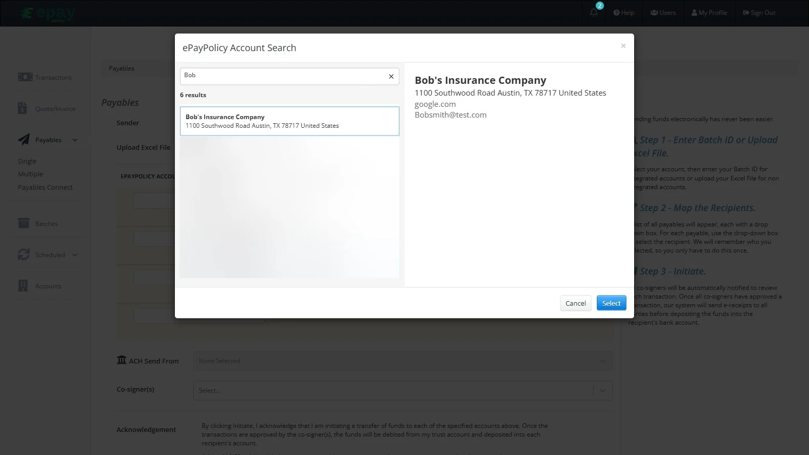Click the ACH bank building icon
Screen dimensions: 809x455
pos(121,360)
